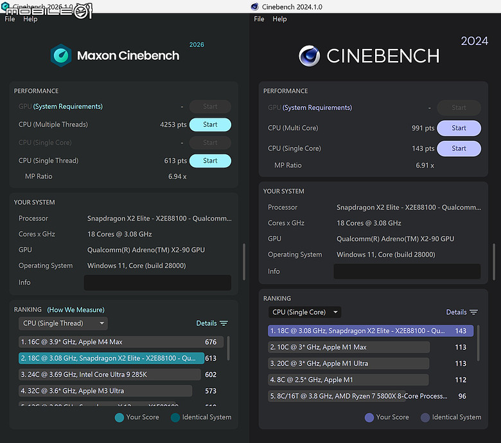
Task: Click Cinebench 2024 title bar app icon
Action: [x=254, y=6]
